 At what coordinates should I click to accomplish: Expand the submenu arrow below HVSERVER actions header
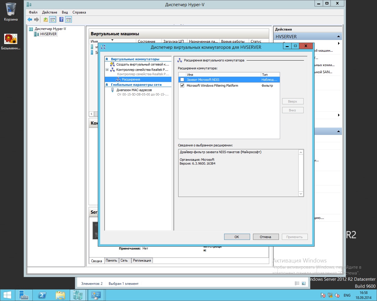pyautogui.click(x=339, y=44)
